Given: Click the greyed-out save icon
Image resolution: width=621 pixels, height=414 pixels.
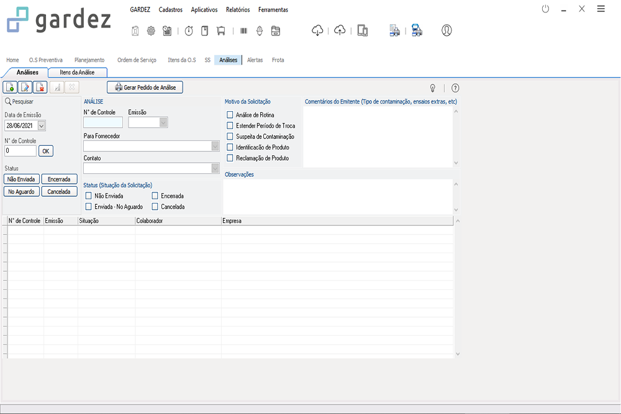Looking at the screenshot, I should point(57,87).
